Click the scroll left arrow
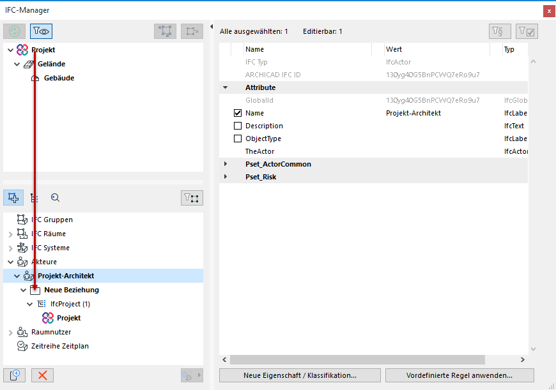556x390 pixels. [x=224, y=359]
